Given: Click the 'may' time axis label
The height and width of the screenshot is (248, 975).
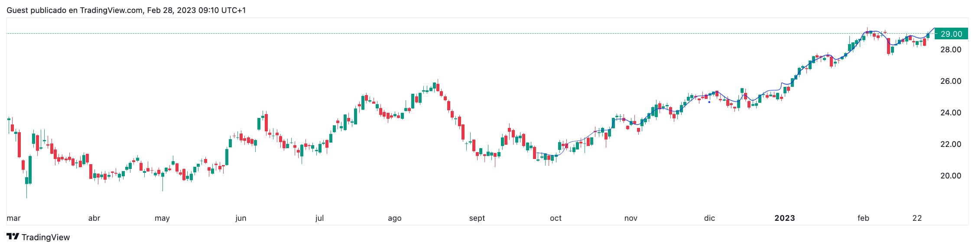Looking at the screenshot, I should 162,218.
